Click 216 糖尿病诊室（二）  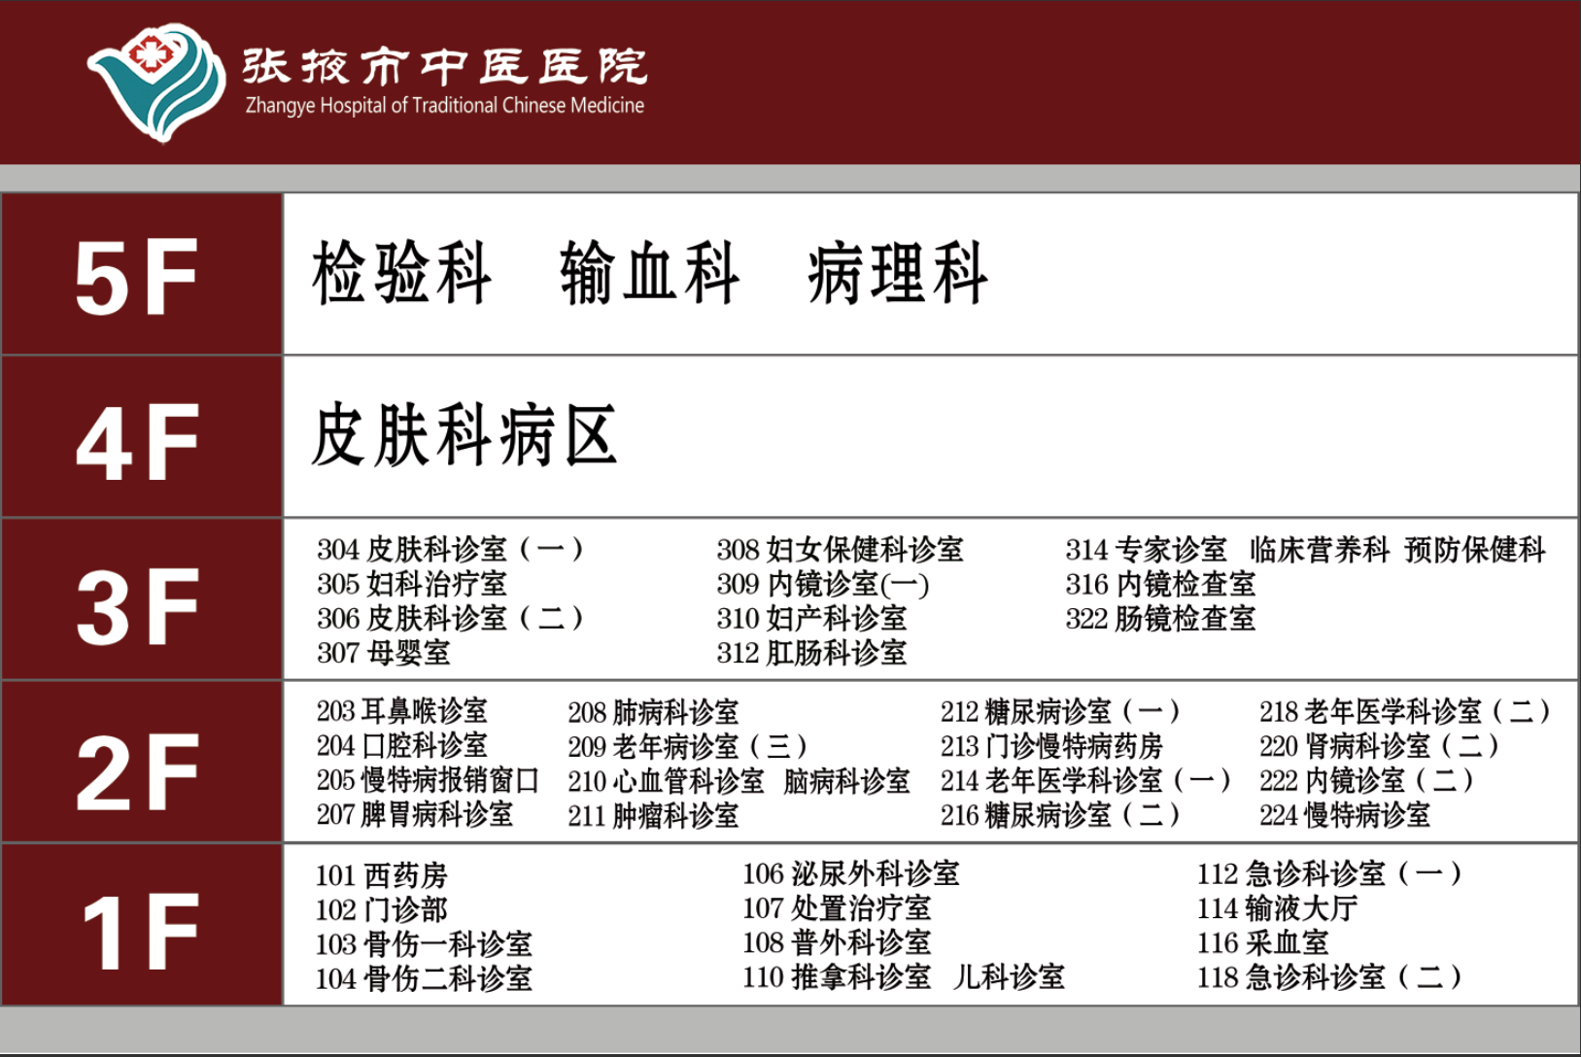tap(1061, 814)
